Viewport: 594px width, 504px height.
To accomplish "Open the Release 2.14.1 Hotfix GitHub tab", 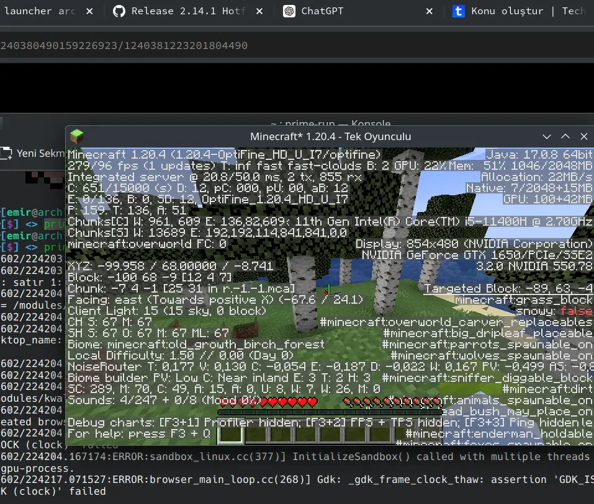I will [x=188, y=11].
